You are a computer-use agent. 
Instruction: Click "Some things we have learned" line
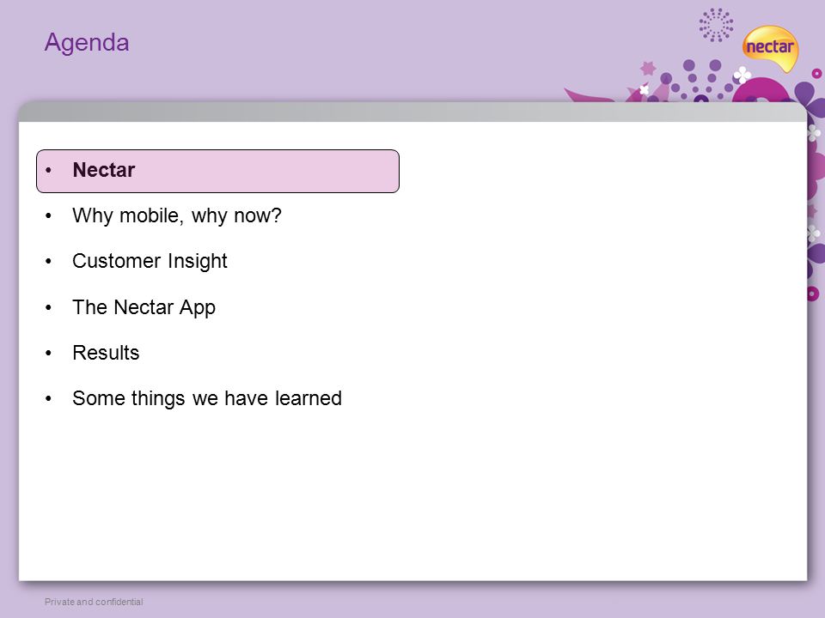click(x=207, y=398)
